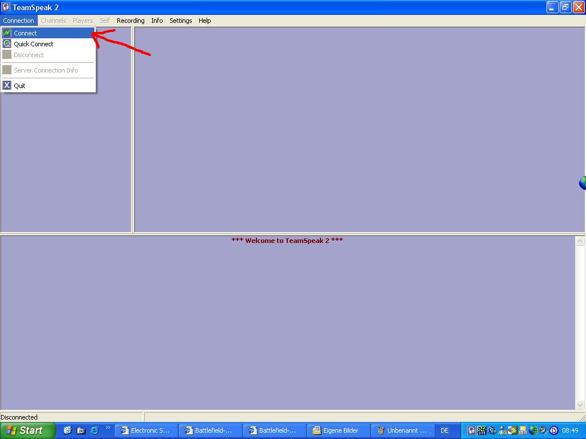This screenshot has height=439, width=586.
Task: Open the Windows Start menu
Action: coord(27,430)
